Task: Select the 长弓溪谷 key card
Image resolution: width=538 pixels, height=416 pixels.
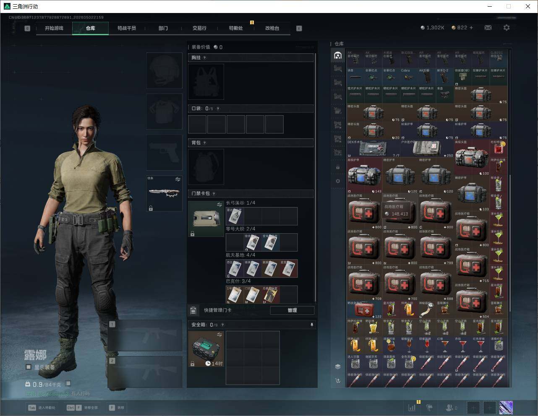Action: tap(235, 216)
